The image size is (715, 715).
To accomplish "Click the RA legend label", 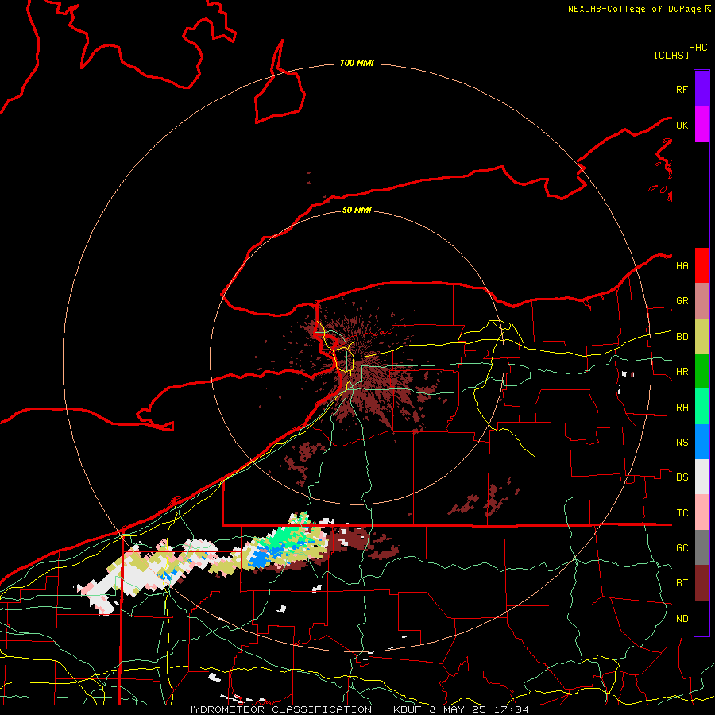I will [x=682, y=408].
